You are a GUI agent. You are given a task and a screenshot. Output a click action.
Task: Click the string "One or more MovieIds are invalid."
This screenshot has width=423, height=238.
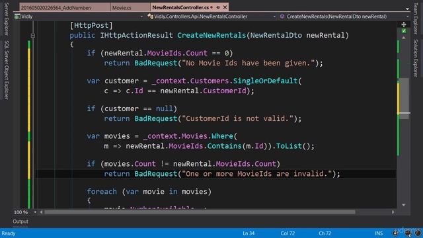pos(257,174)
